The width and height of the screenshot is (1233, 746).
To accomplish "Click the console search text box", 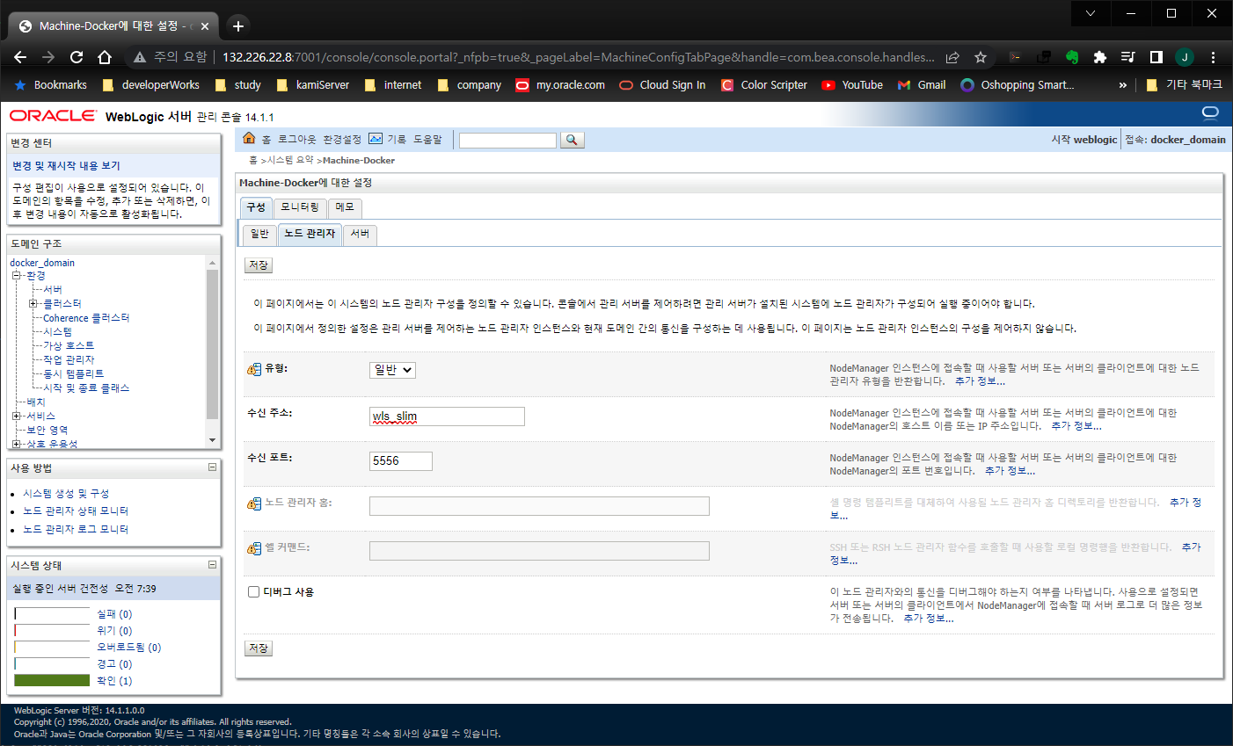I will 507,141.
